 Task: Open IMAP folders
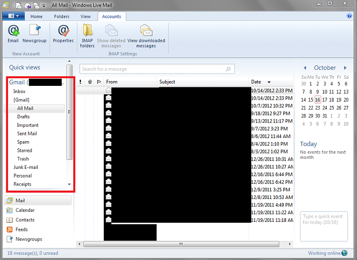(87, 36)
